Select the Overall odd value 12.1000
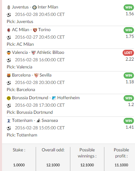 [53, 165]
